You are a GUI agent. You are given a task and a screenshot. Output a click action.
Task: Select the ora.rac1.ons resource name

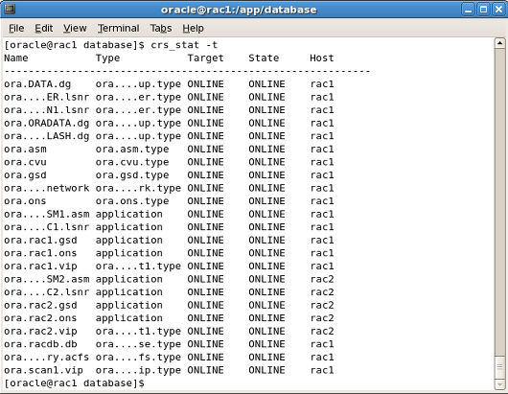coord(40,253)
